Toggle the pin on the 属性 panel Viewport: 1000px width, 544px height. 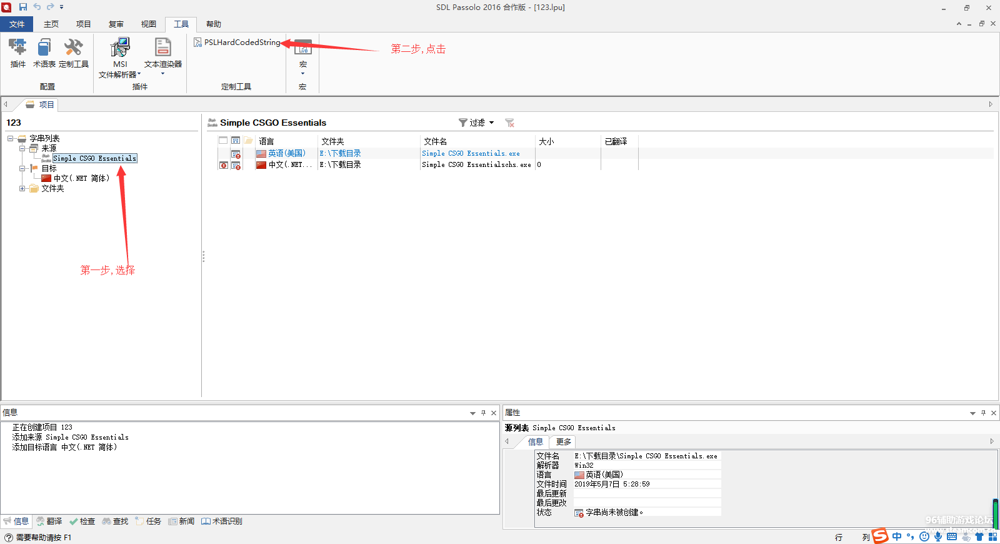[x=983, y=413]
